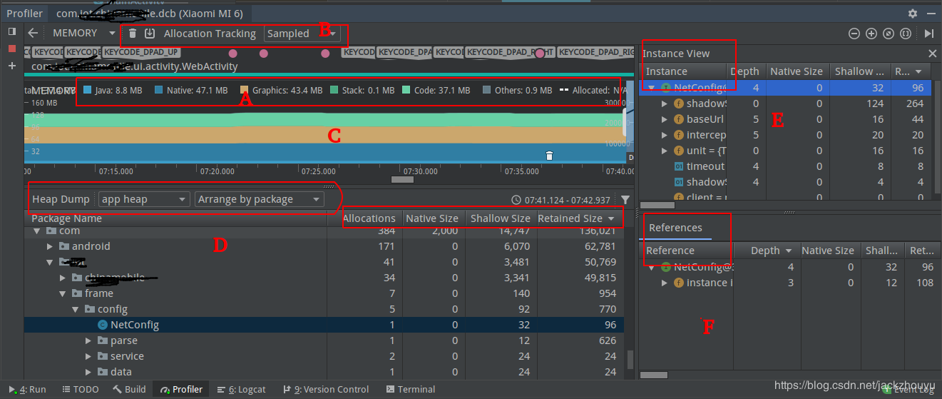This screenshot has height=399, width=942.
Task: Click the Zoom out timeline icon
Action: (x=854, y=34)
